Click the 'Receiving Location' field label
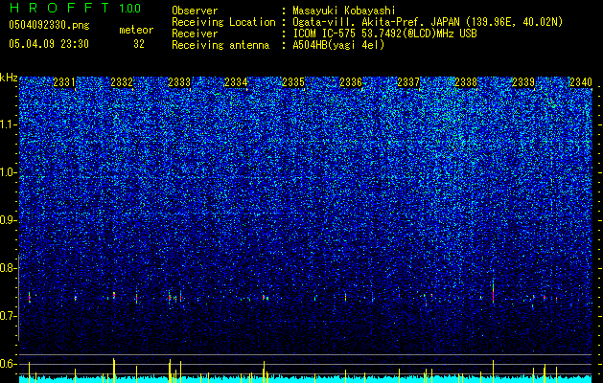The image size is (603, 383). (x=223, y=22)
